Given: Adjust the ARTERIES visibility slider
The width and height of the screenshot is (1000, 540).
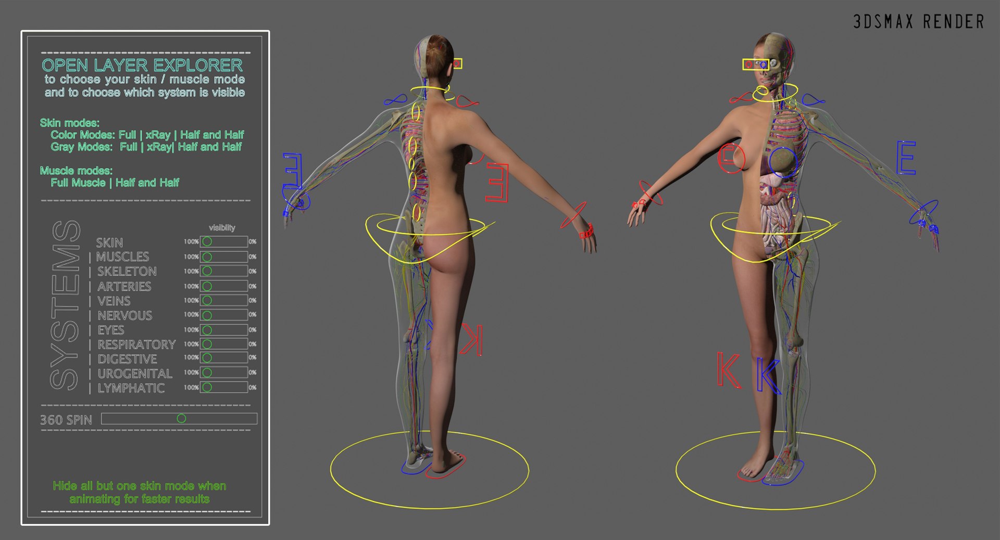Looking at the screenshot, I should [x=224, y=286].
